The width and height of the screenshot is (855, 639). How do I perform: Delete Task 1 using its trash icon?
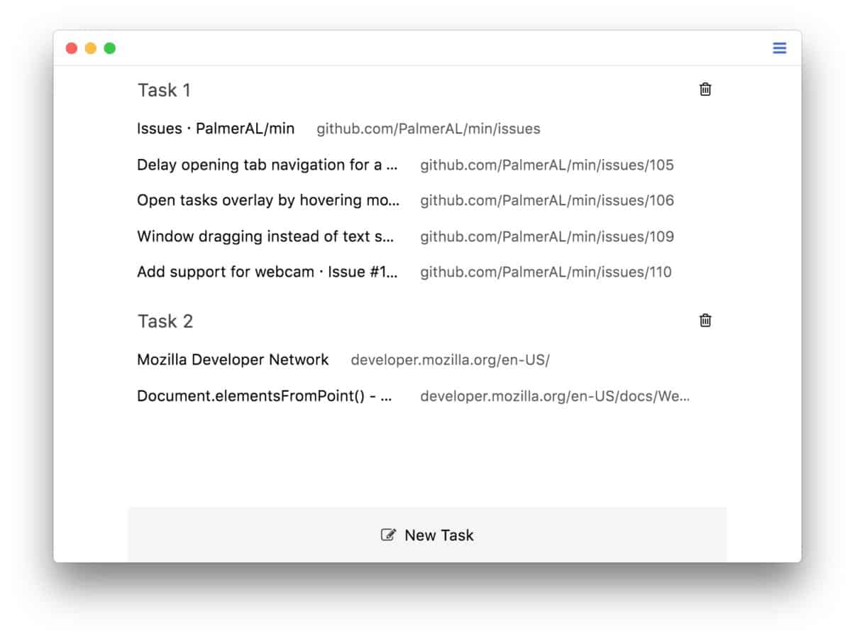(x=705, y=89)
